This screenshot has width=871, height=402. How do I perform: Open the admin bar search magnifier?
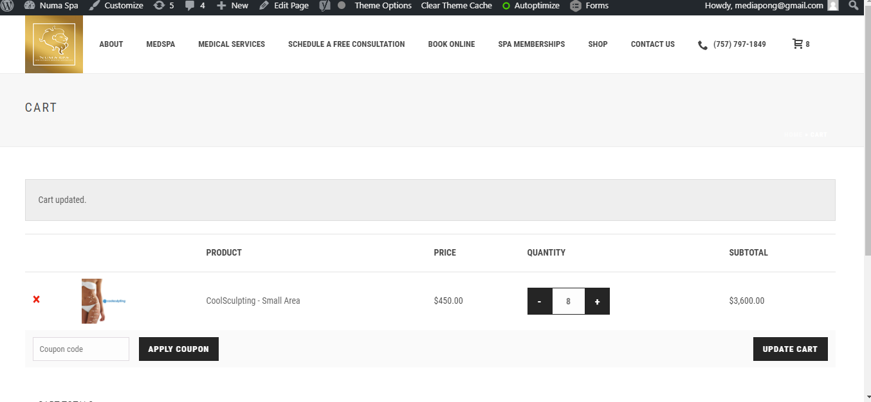coord(854,6)
